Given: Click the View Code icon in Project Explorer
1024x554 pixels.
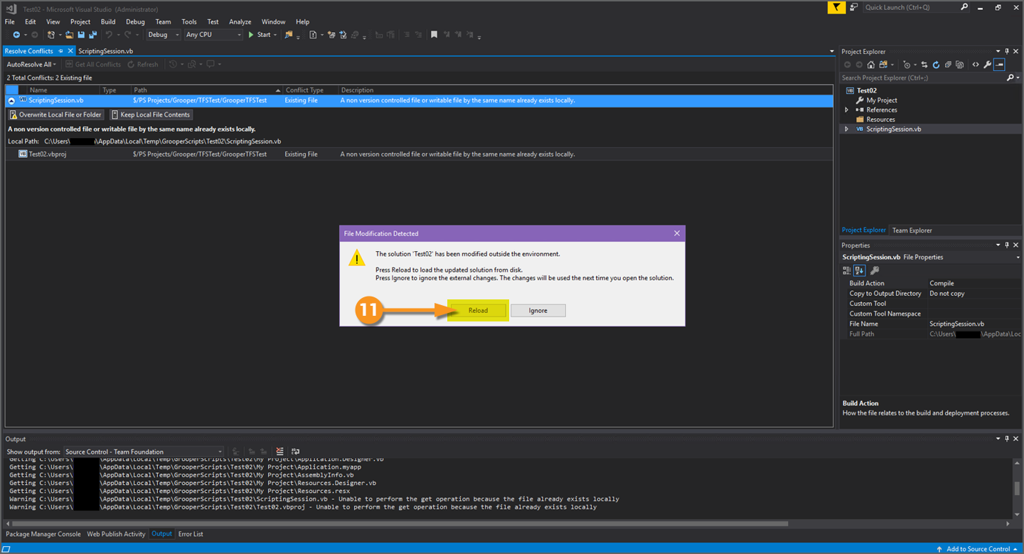Looking at the screenshot, I should point(975,65).
